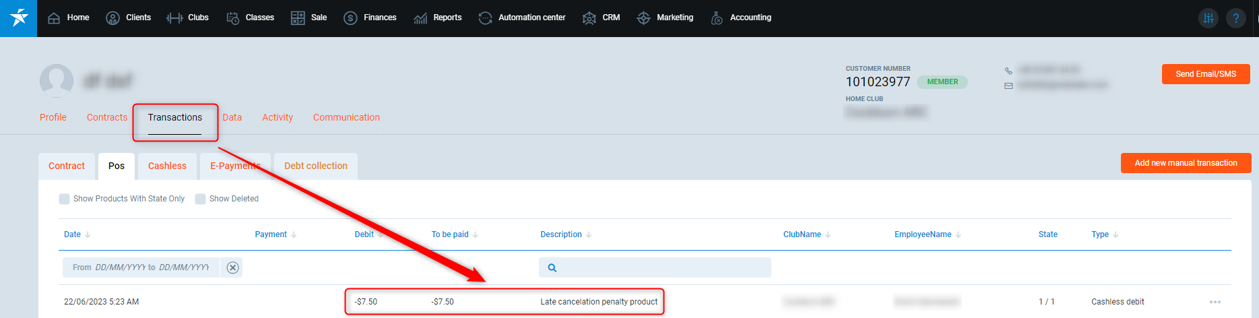Open the help question mark icon
Image resolution: width=1259 pixels, height=318 pixels.
(1235, 18)
